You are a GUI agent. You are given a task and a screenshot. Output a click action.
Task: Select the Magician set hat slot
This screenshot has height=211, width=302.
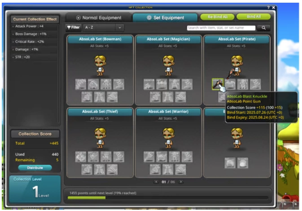click(x=162, y=84)
